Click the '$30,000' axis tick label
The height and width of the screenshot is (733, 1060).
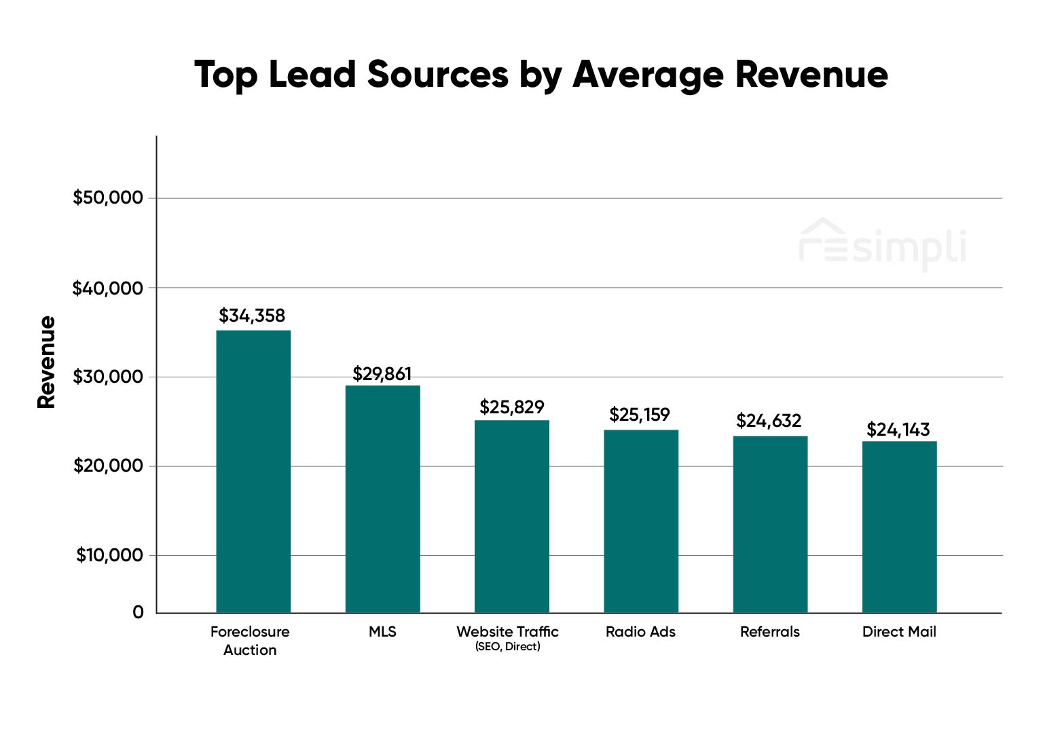point(108,377)
